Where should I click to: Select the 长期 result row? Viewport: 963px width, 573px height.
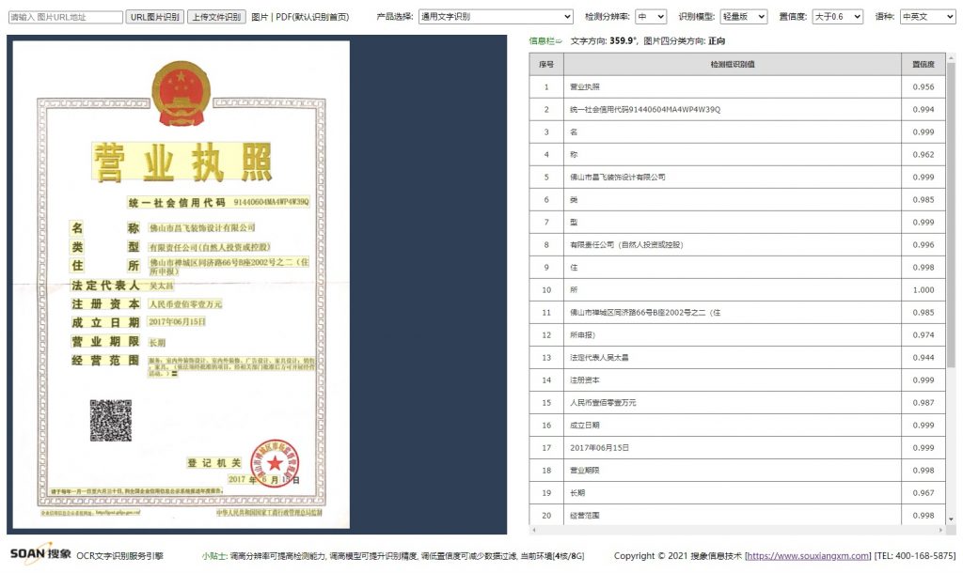point(737,493)
